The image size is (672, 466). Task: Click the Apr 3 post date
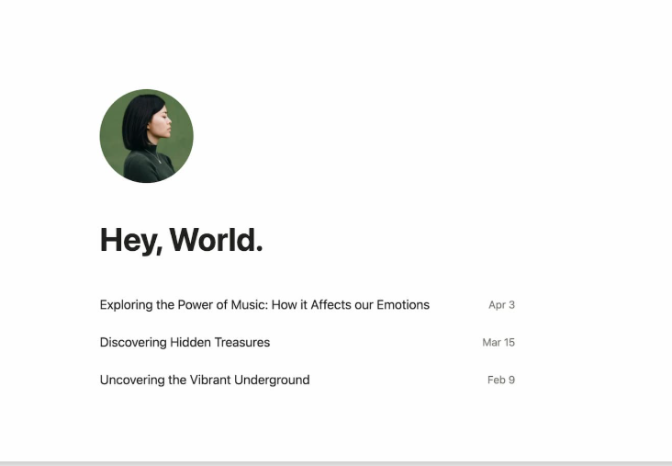coord(501,305)
